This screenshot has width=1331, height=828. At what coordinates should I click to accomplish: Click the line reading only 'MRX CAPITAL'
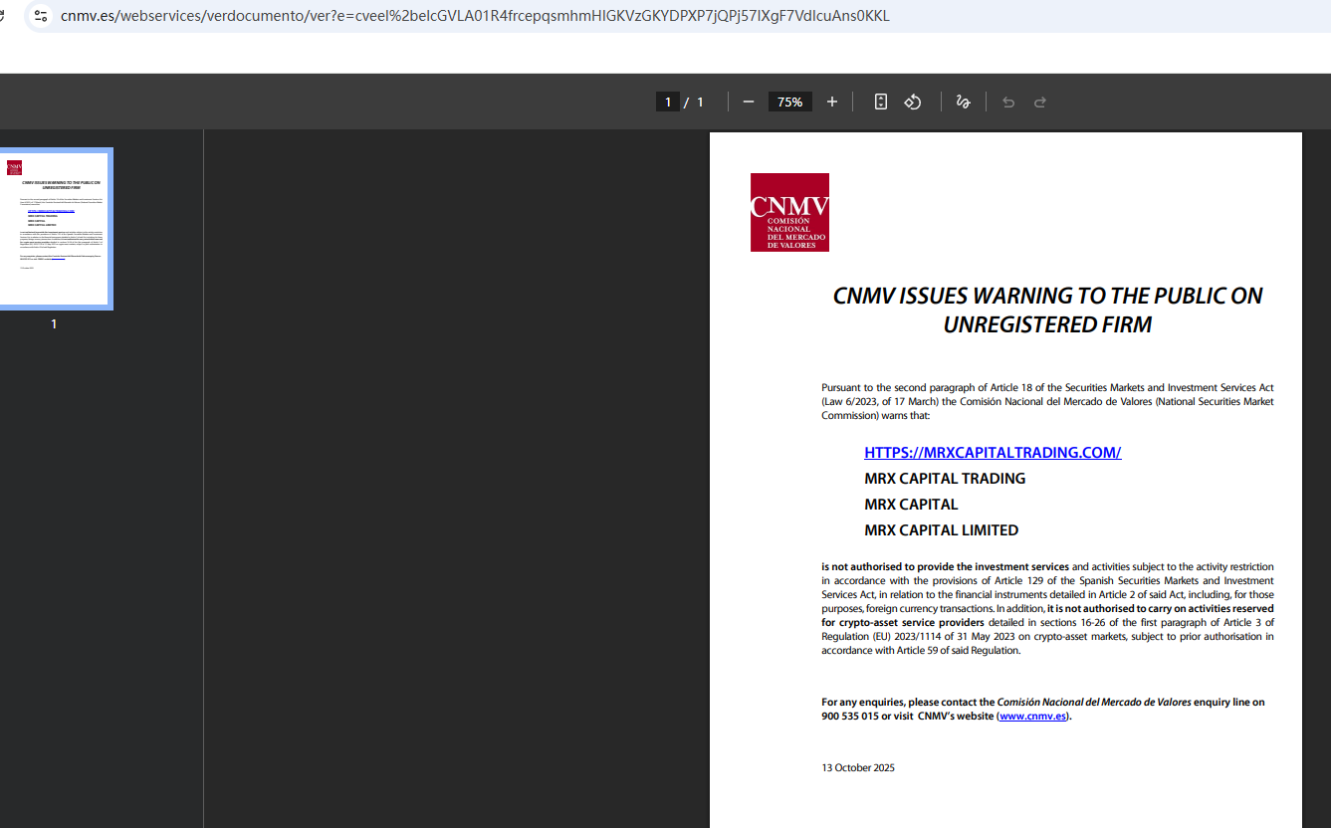pos(911,505)
